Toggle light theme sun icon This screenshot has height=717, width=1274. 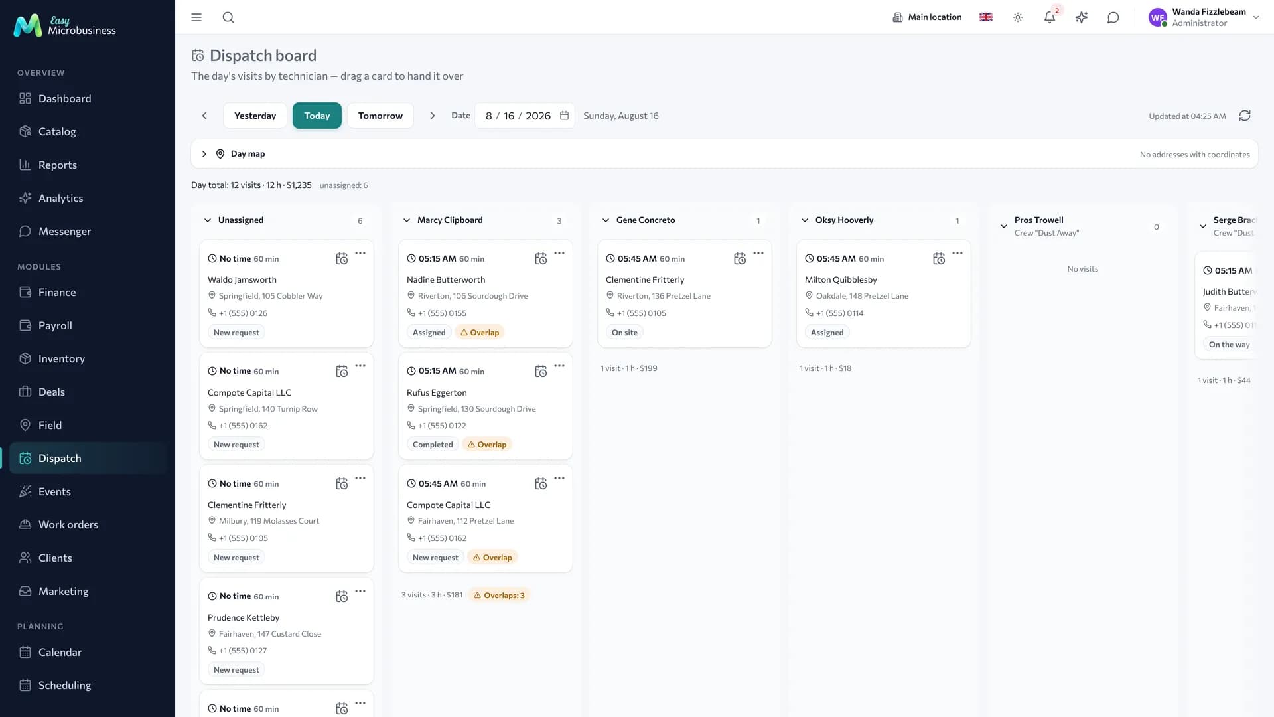(1018, 17)
